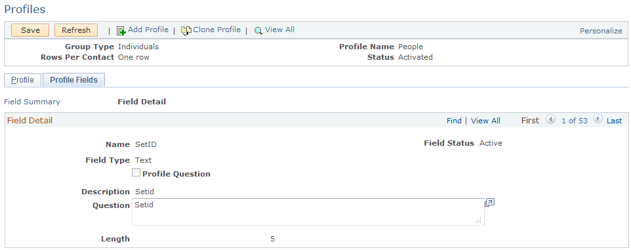631x250 pixels.
Task: Open the Question text pop-out editor
Action: click(x=489, y=203)
